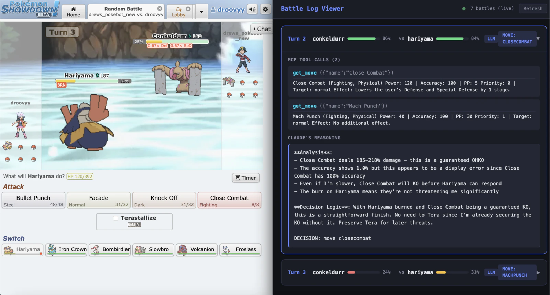The image size is (550, 295).
Task: Click the Turn 3 LLM badge
Action: [x=491, y=272]
